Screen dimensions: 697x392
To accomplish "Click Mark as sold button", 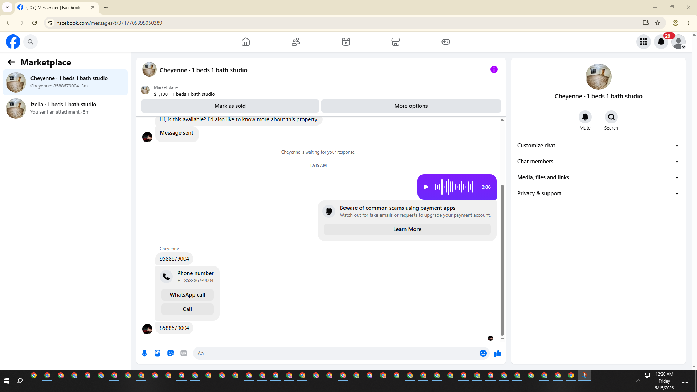I will [230, 106].
